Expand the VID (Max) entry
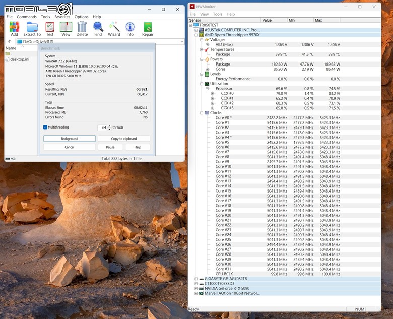Screen dimensions: 393x319 (207, 45)
